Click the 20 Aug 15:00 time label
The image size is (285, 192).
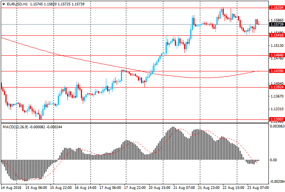159,188
